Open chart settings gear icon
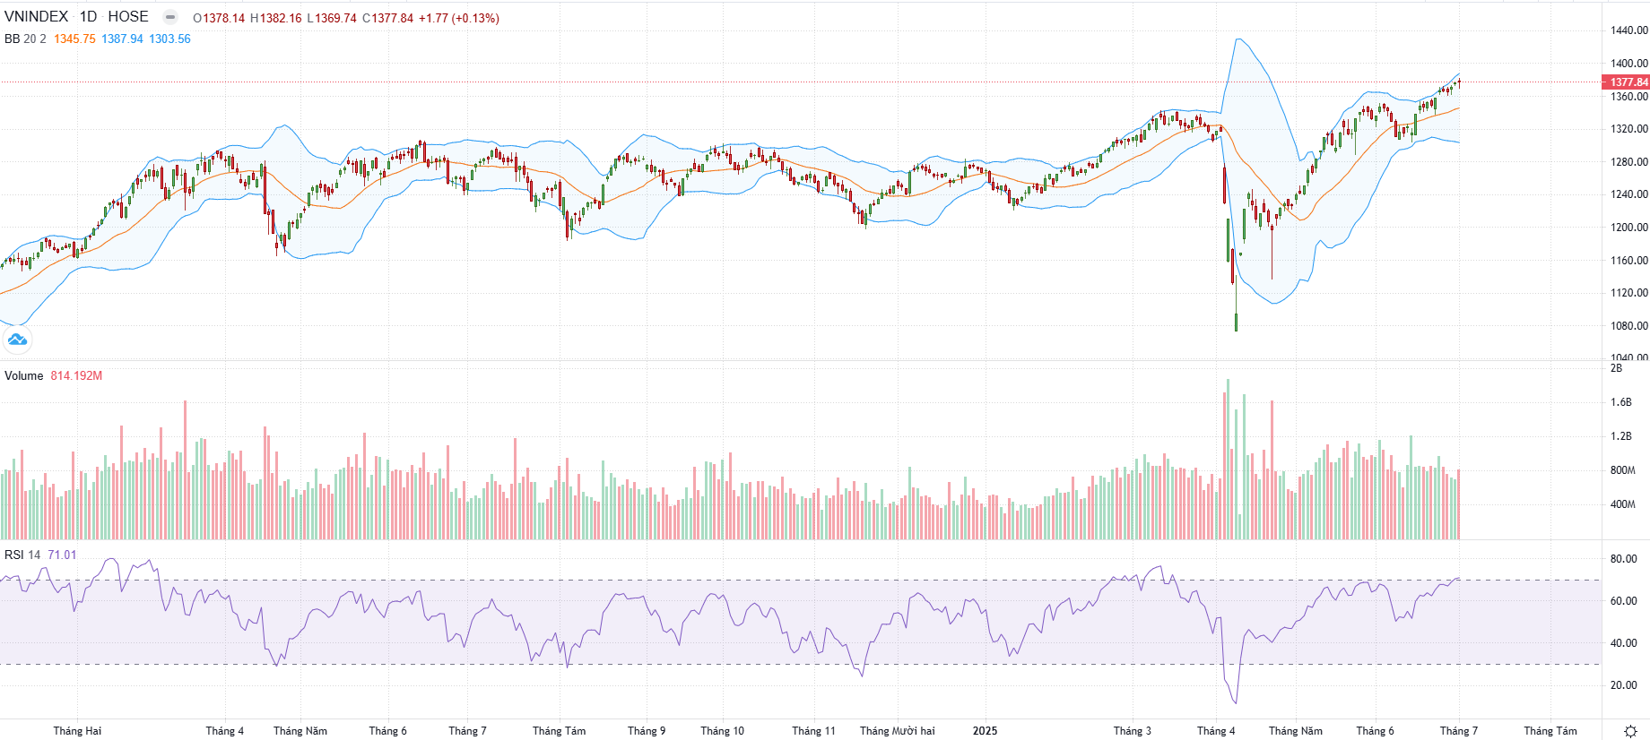The height and width of the screenshot is (740, 1650). click(x=1630, y=731)
